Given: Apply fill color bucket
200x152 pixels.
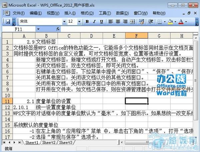Looking at the screenshot, I should tap(170, 22).
